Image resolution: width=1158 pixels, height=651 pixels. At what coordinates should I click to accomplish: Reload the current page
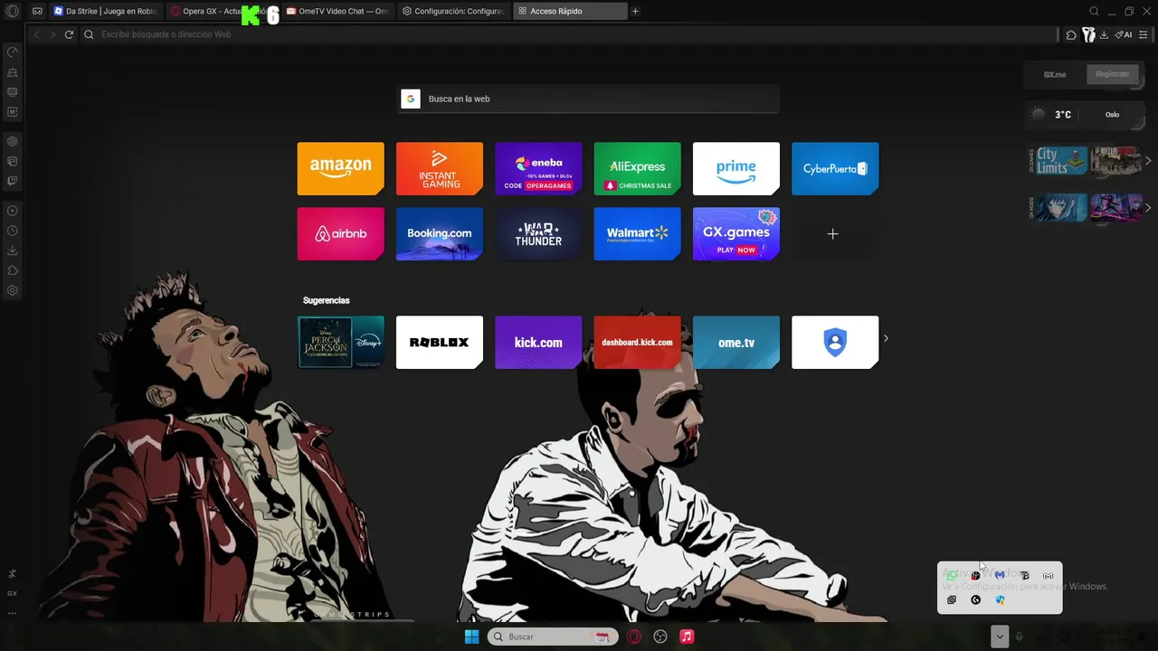[x=69, y=34]
